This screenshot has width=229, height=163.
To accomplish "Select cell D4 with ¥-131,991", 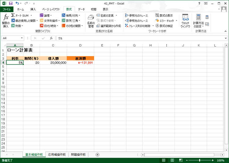I will pos(80,63).
